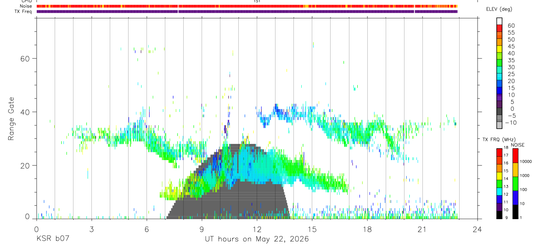Click the x-axis tick label '3'
Viewport: 537px width, 248px height.
91,230
